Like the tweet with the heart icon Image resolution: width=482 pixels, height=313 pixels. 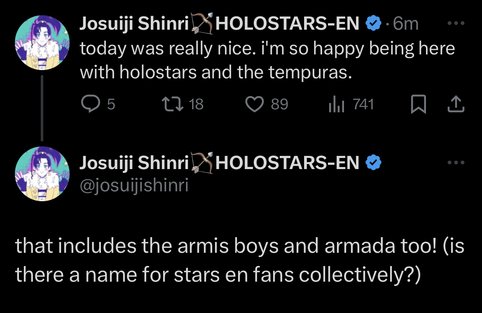click(x=255, y=104)
